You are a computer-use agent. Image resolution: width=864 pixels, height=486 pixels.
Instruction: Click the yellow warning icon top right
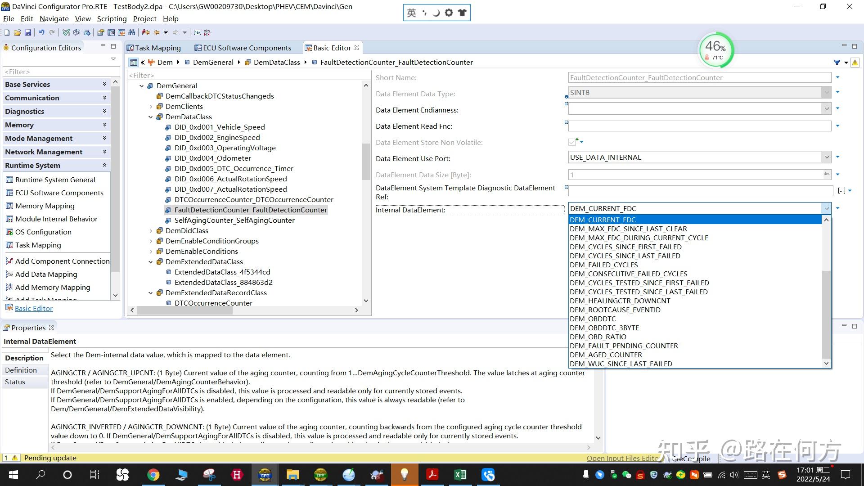[x=855, y=63]
